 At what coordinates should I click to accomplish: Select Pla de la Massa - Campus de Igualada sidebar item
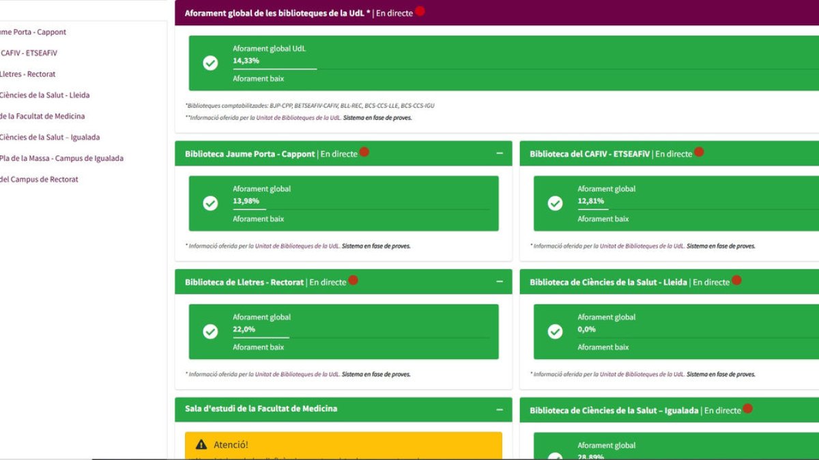pyautogui.click(x=61, y=157)
